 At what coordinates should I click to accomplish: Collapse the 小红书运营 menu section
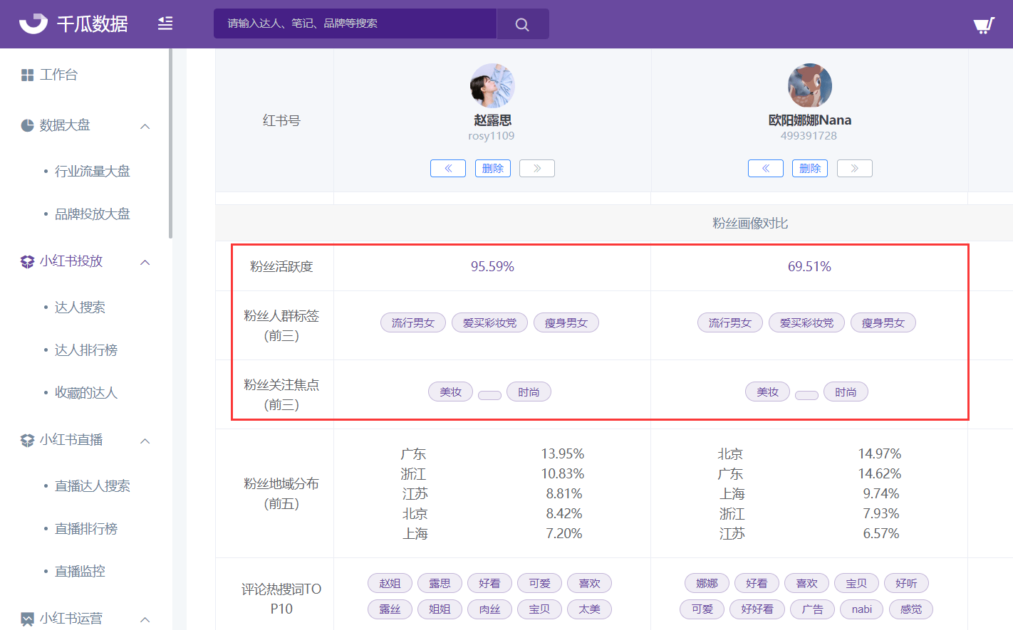pos(145,619)
